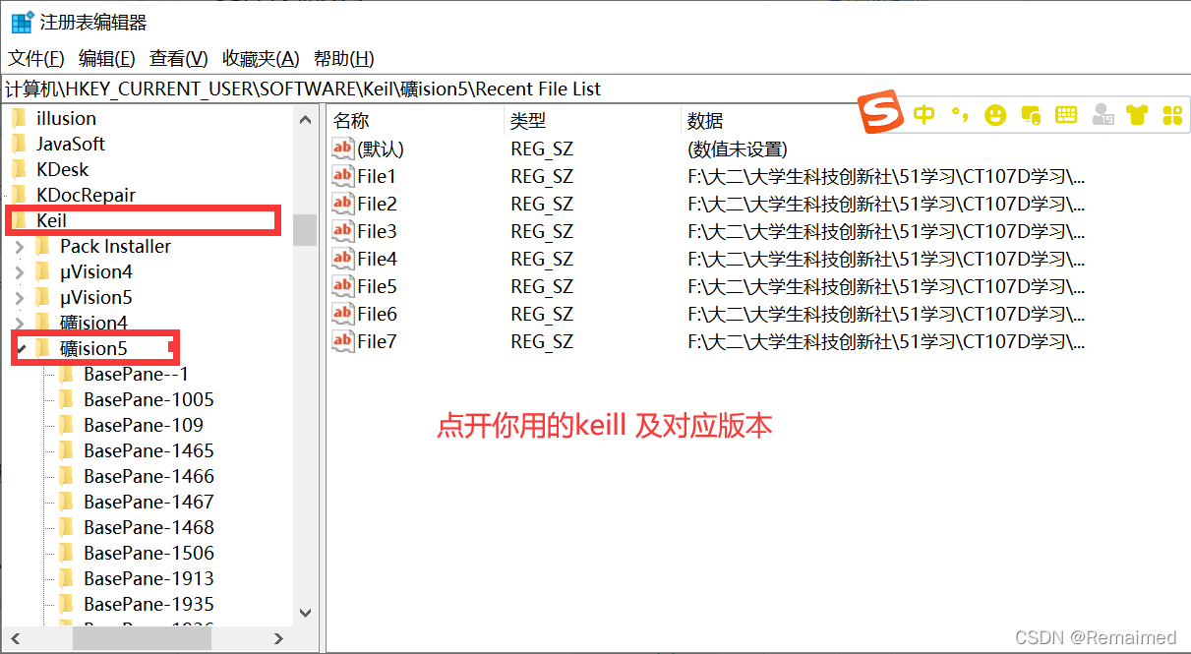Open the 收藏夹(A) menu
The image size is (1191, 654).
pyautogui.click(x=261, y=58)
